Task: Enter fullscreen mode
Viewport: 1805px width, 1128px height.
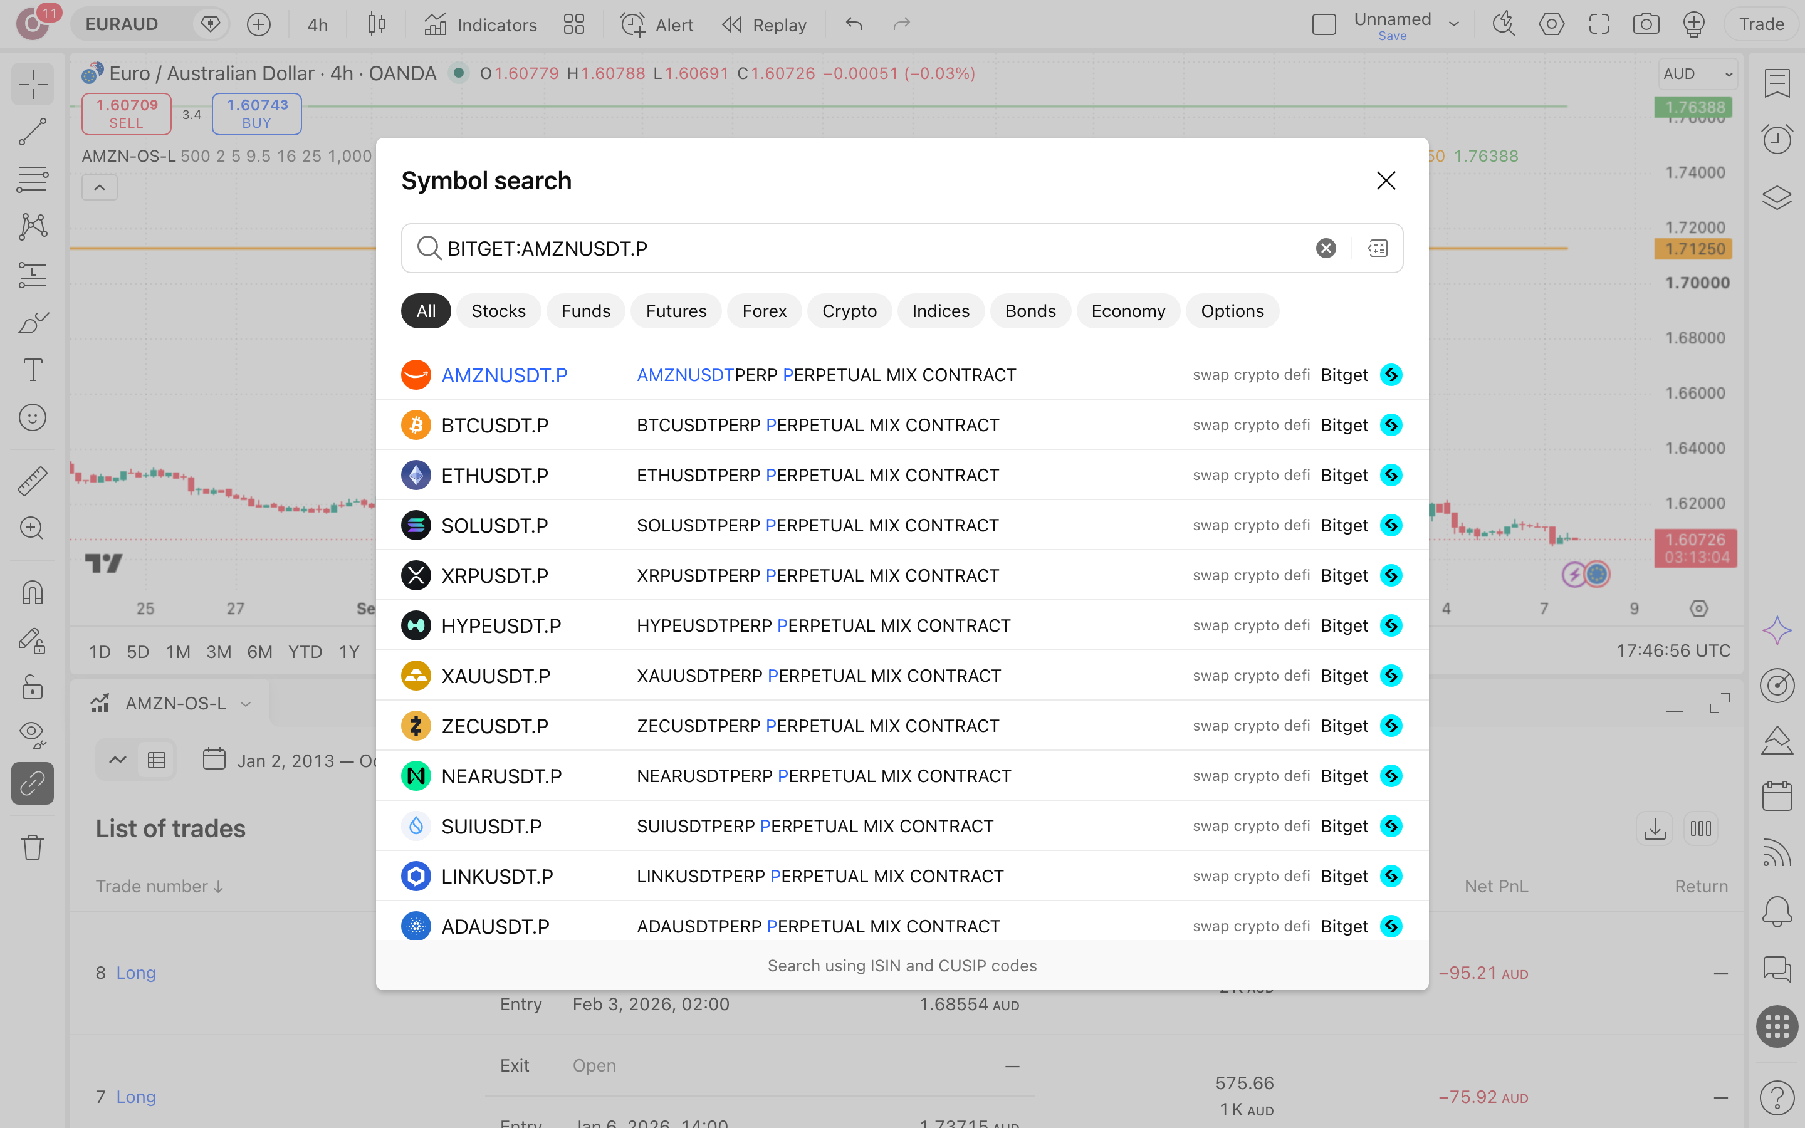Action: point(1599,24)
